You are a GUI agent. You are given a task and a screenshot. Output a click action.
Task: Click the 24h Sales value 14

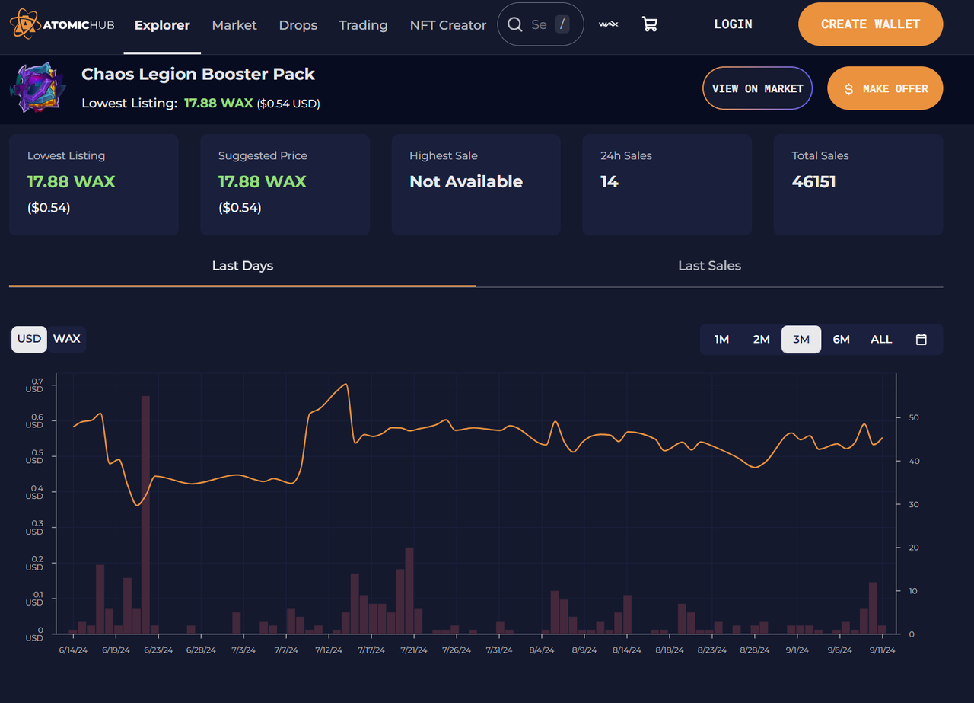coord(610,181)
